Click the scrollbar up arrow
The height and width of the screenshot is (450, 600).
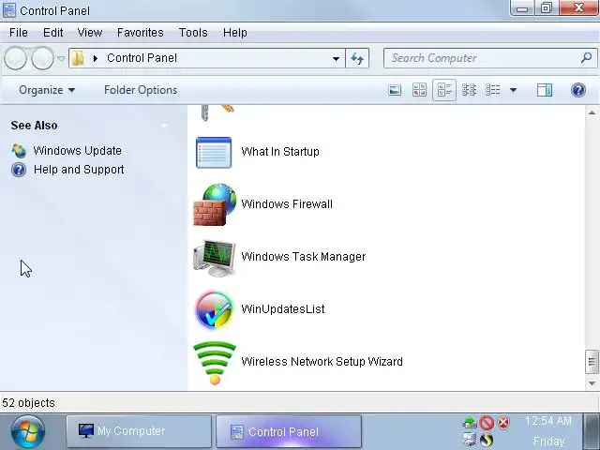coord(592,112)
